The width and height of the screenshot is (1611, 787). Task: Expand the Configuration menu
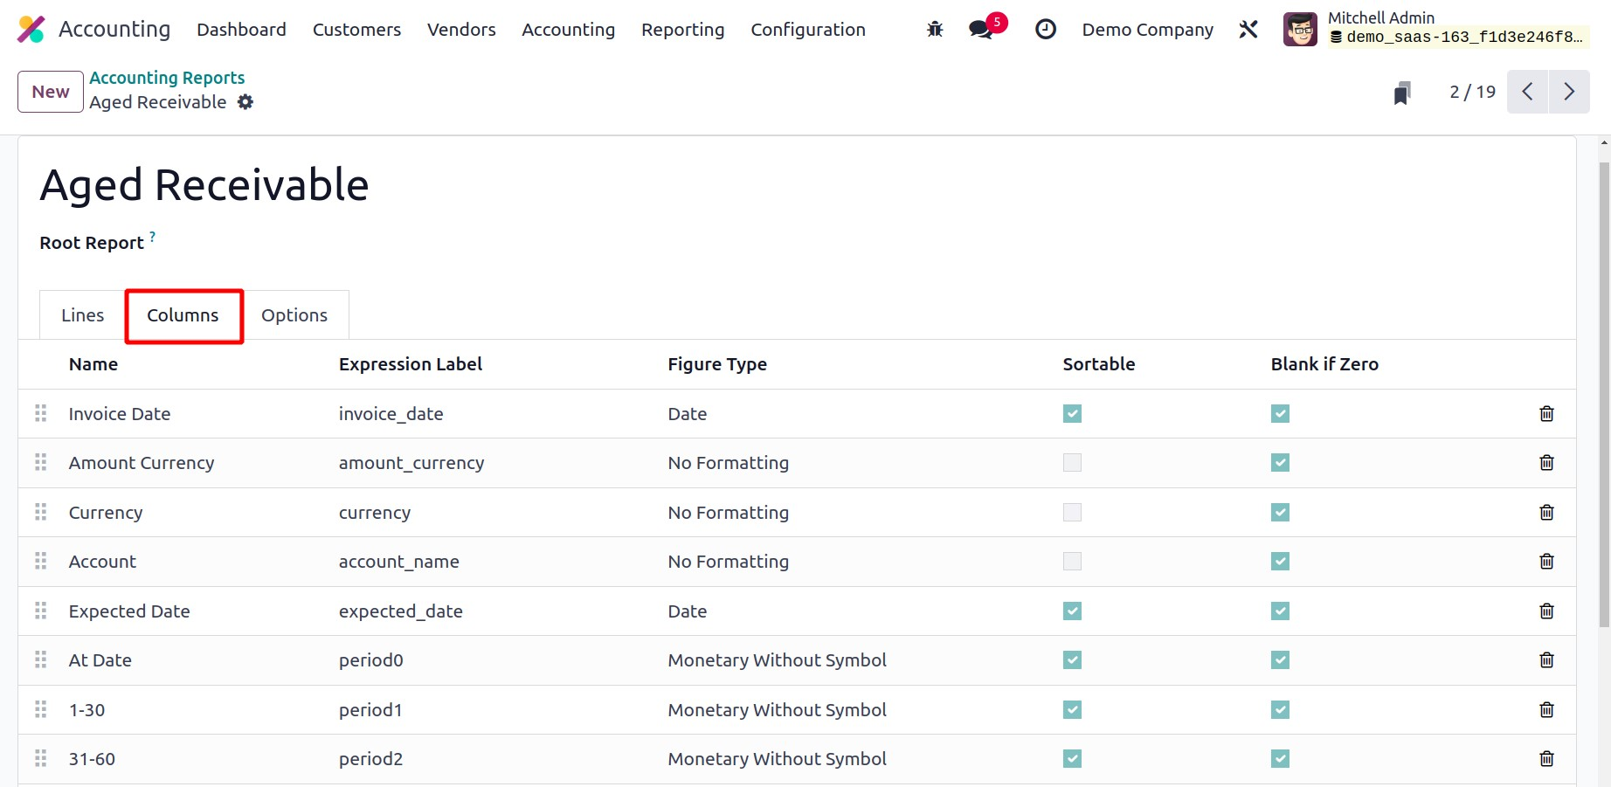pos(807,30)
